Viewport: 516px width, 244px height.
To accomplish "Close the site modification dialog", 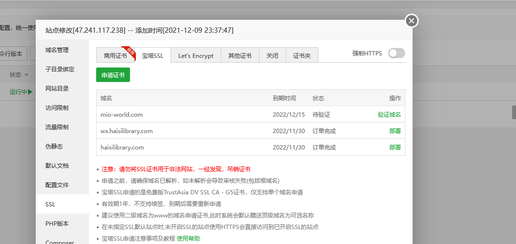I will [411, 21].
